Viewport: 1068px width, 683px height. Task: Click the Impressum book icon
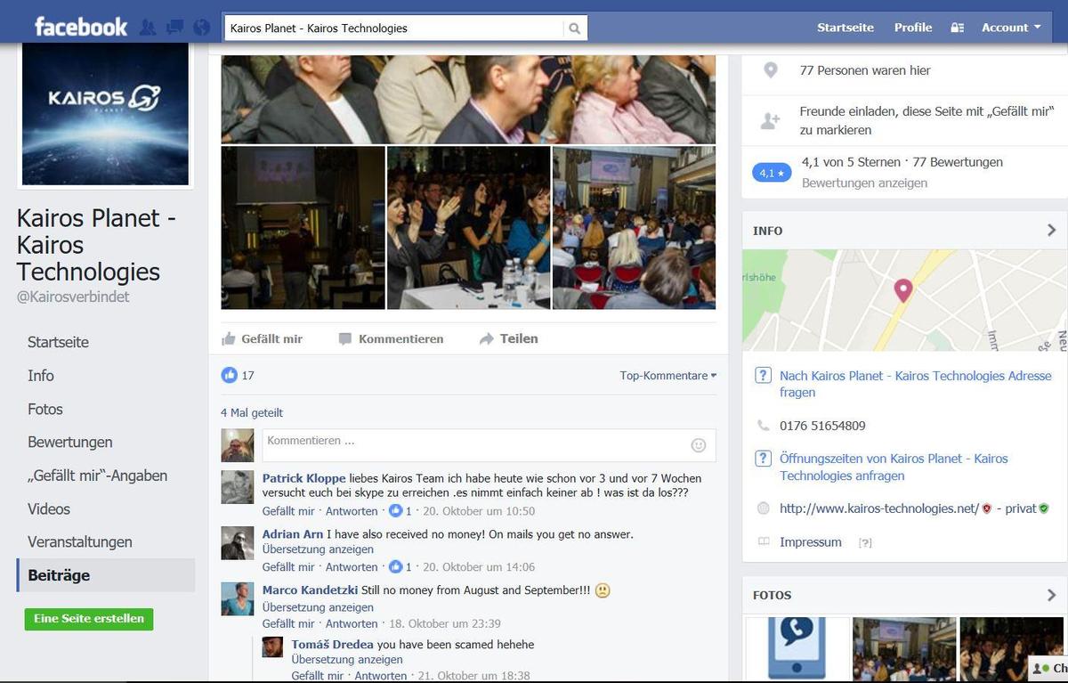[x=763, y=541]
